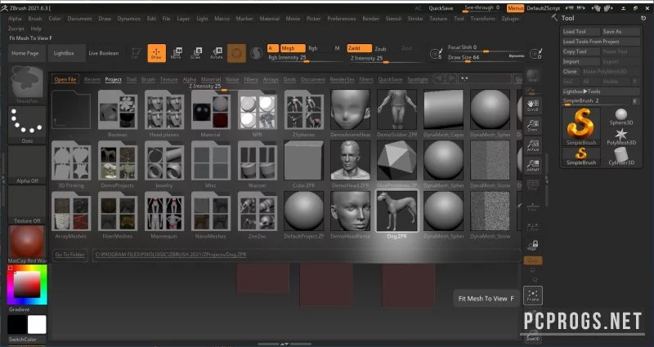Toggle the Zcut button
Screen dimensions: 654x347
(x=406, y=48)
